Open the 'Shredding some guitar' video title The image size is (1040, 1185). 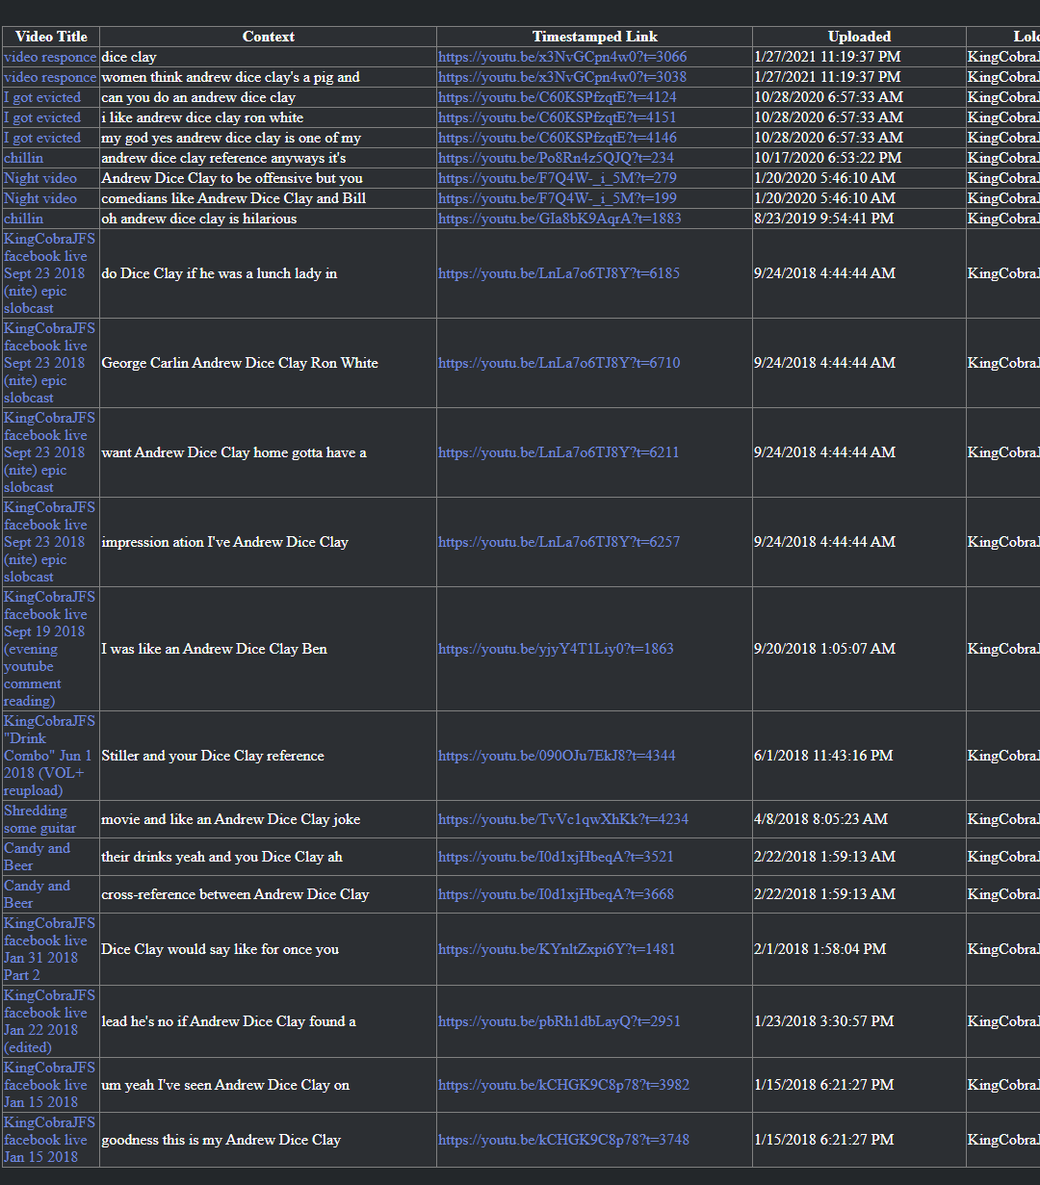tap(39, 819)
